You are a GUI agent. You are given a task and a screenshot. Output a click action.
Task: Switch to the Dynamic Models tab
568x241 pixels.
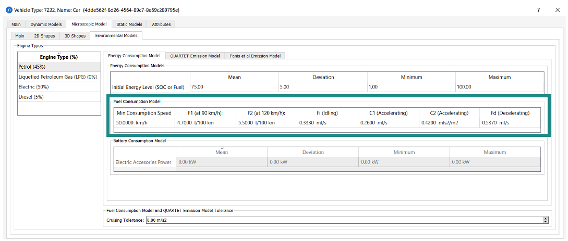tap(46, 24)
